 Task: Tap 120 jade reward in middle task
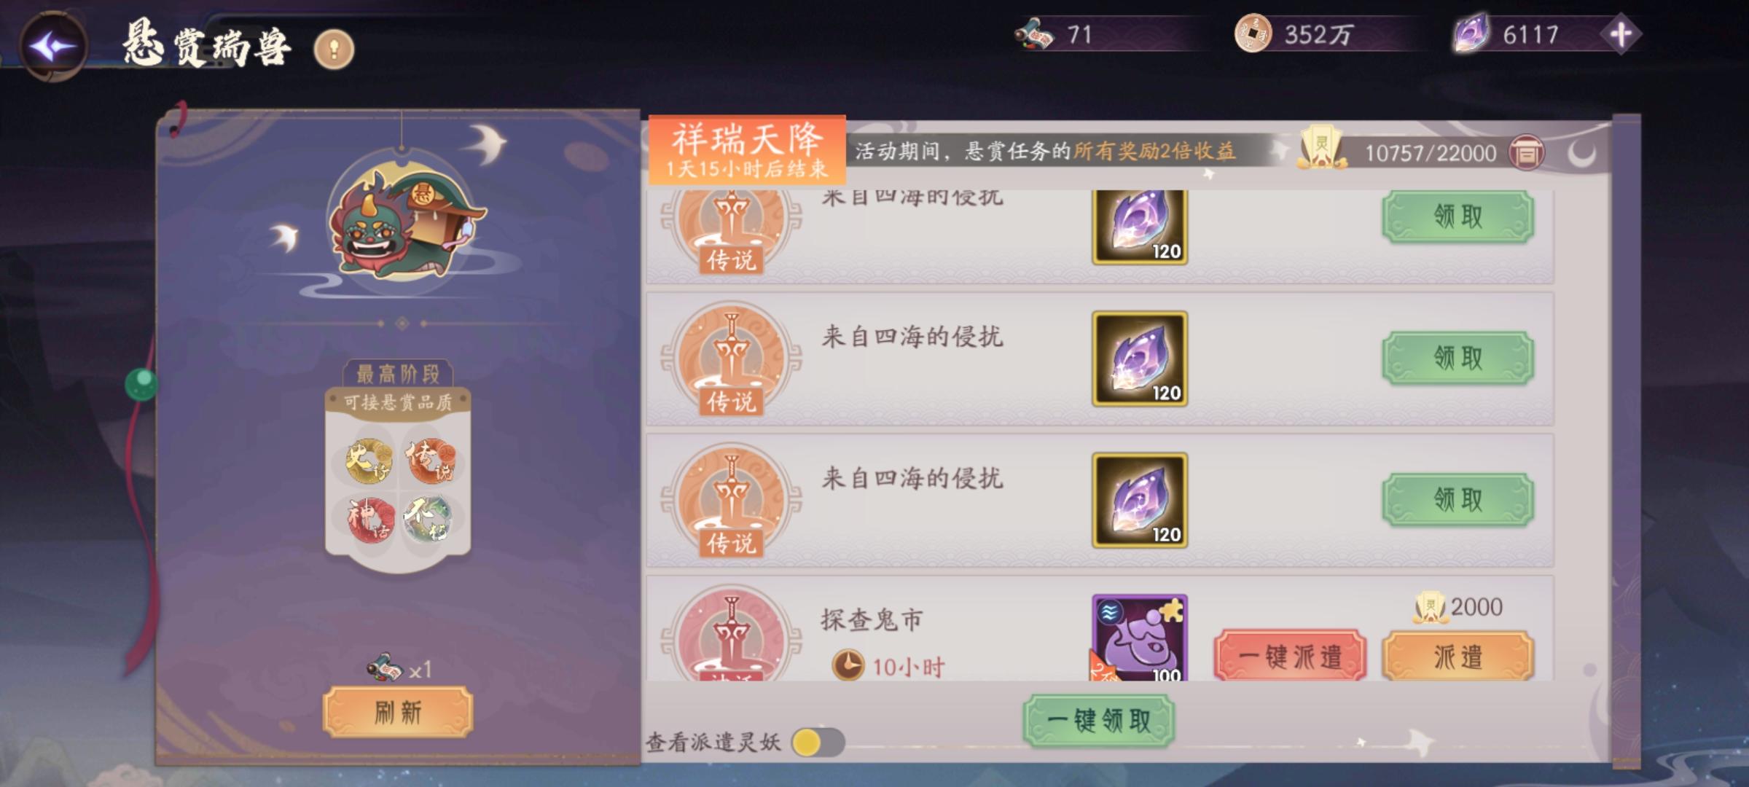tap(1140, 359)
